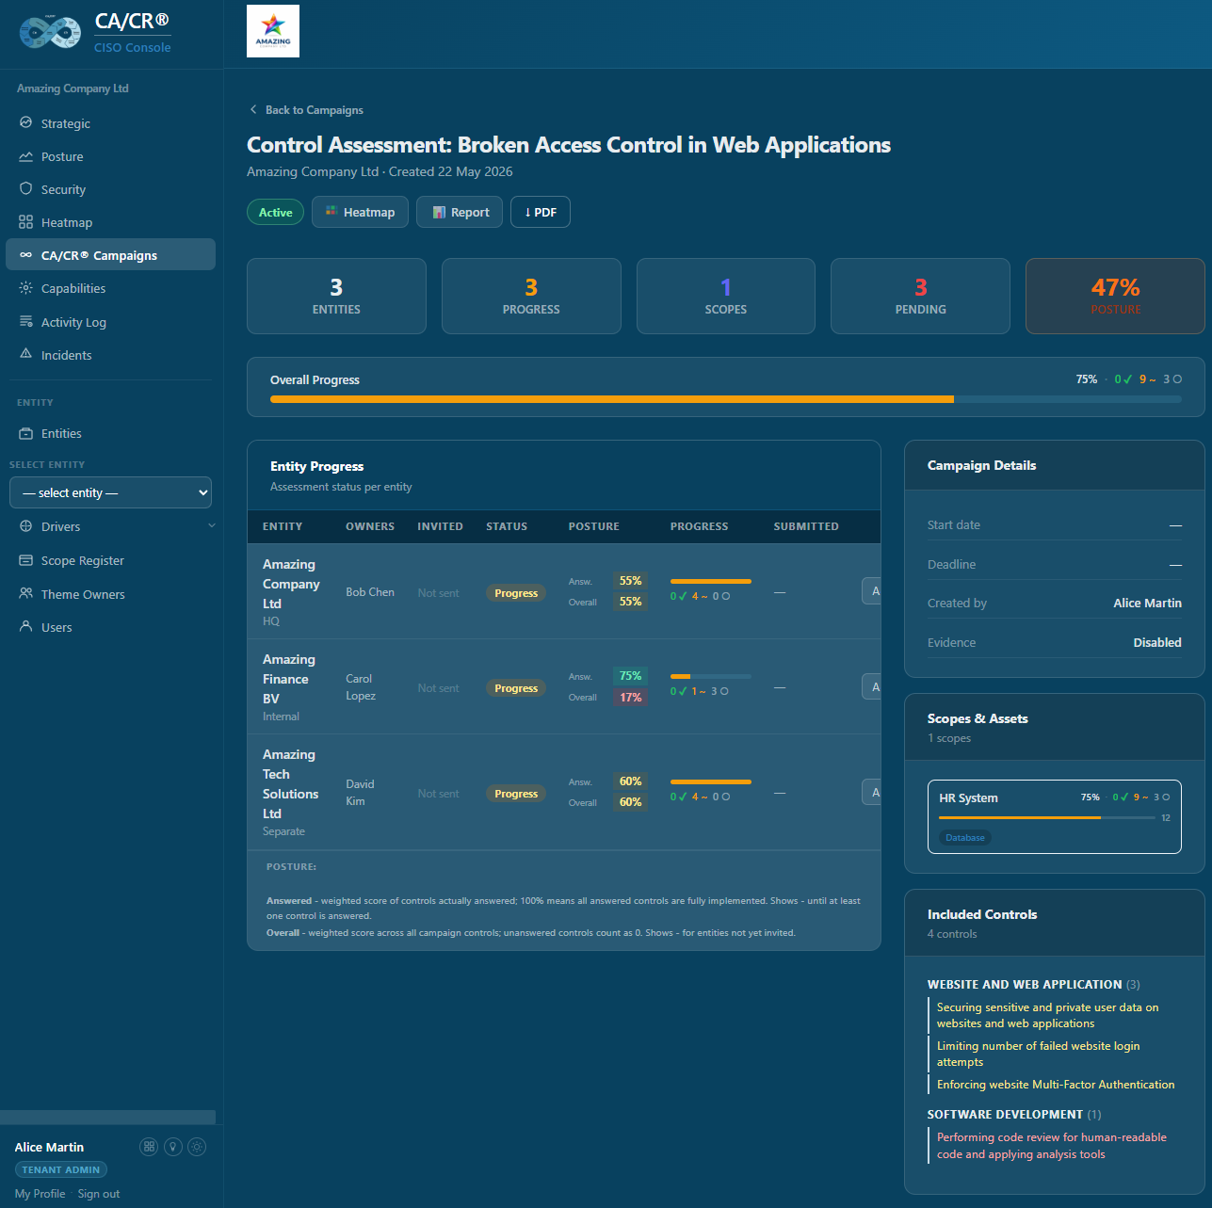Click the Activity Log sidebar icon
This screenshot has height=1208, width=1212.
[x=25, y=322]
